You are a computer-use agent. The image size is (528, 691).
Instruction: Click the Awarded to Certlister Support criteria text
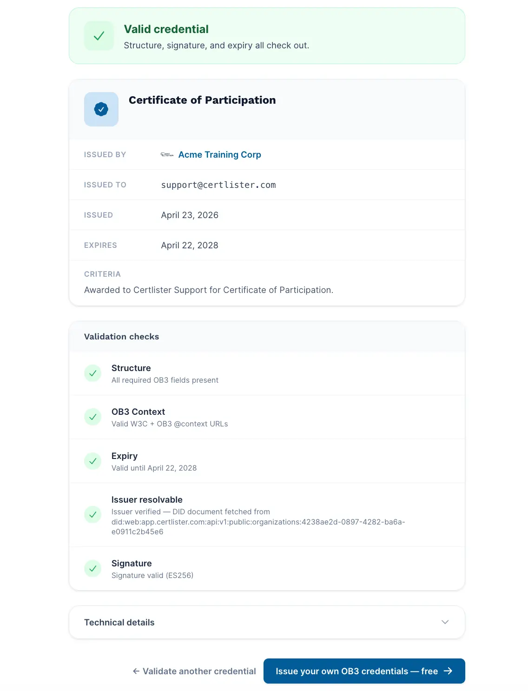pos(209,290)
